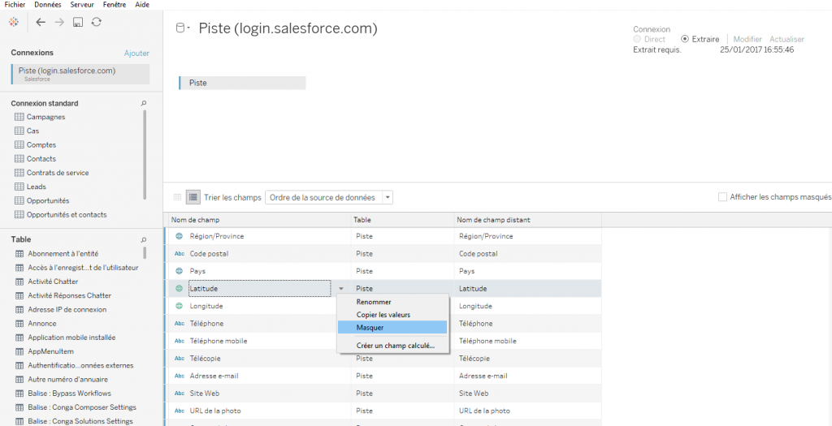The height and width of the screenshot is (426, 832).
Task: Click the Table column header
Action: click(x=403, y=219)
